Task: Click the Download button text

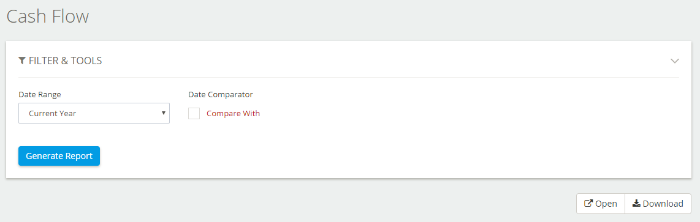Action: coord(663,204)
